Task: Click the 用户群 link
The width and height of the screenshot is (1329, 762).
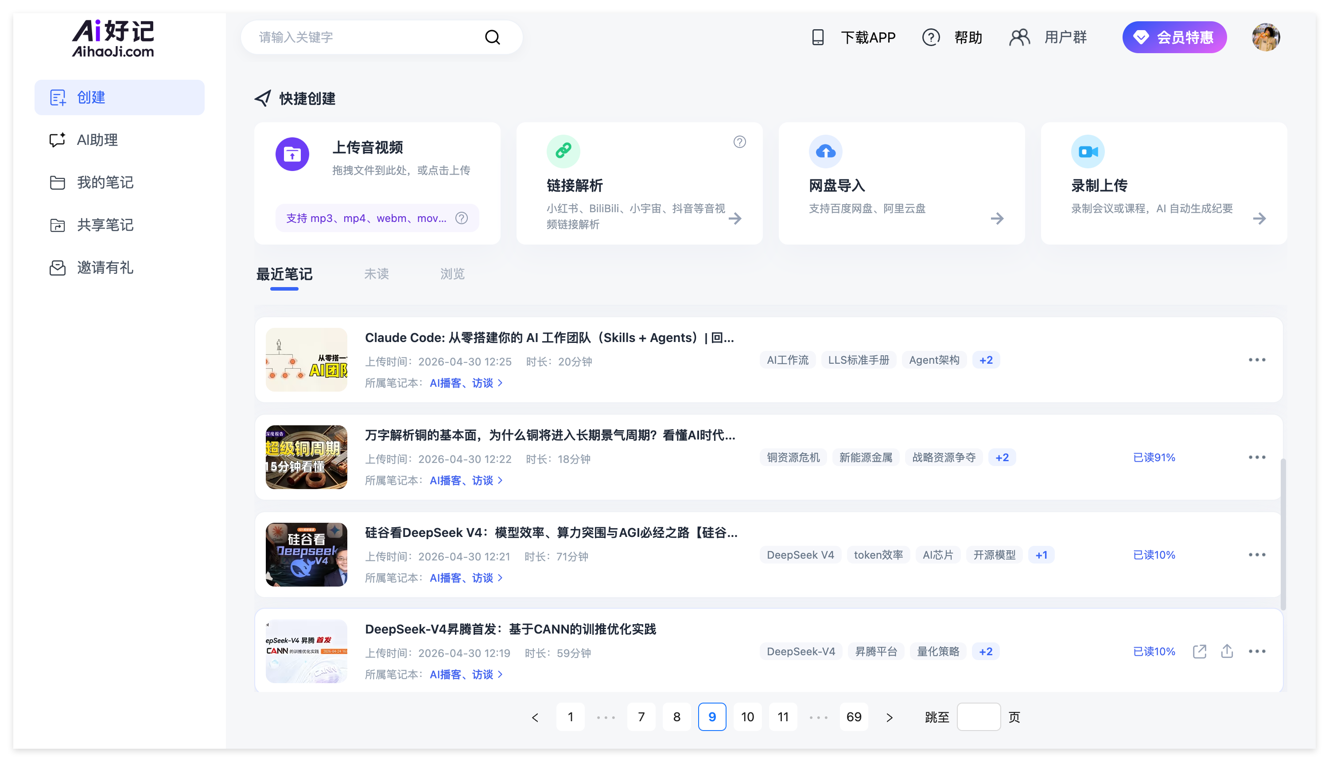Action: [1065, 37]
